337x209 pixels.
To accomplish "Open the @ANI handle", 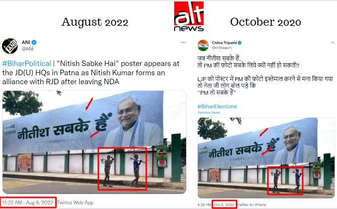I will 28,49.
